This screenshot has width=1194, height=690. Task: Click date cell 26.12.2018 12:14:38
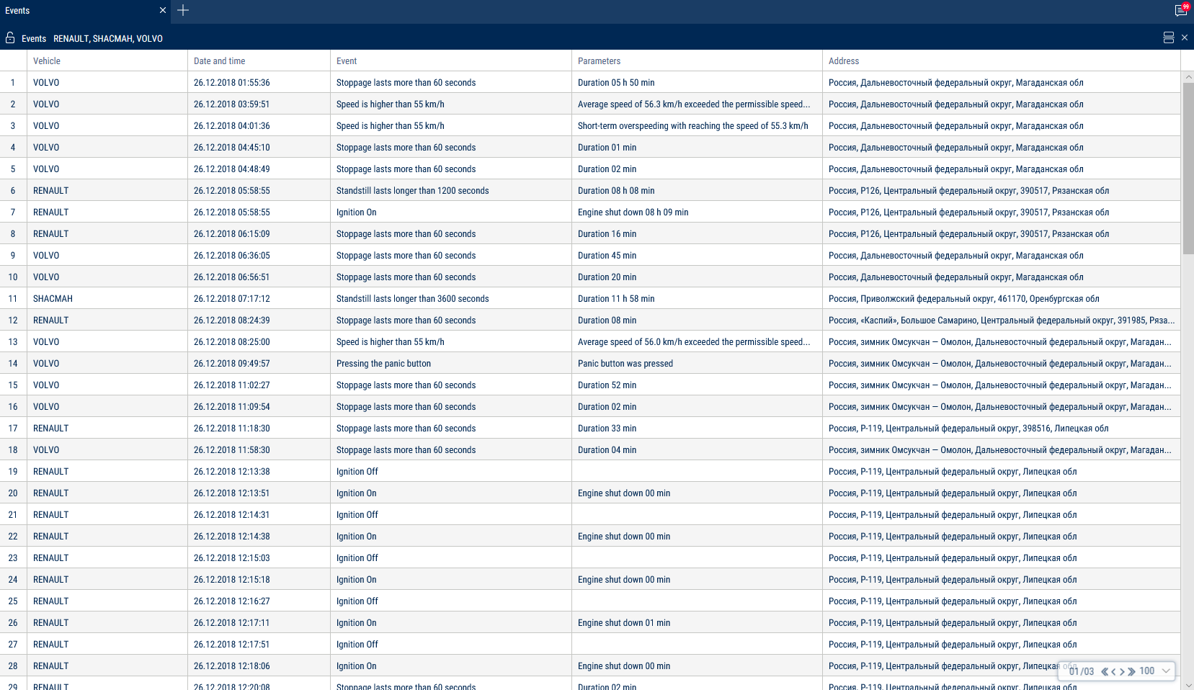pyautogui.click(x=259, y=536)
